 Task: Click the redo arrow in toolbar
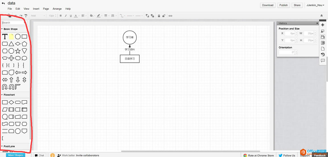pos(21,16)
